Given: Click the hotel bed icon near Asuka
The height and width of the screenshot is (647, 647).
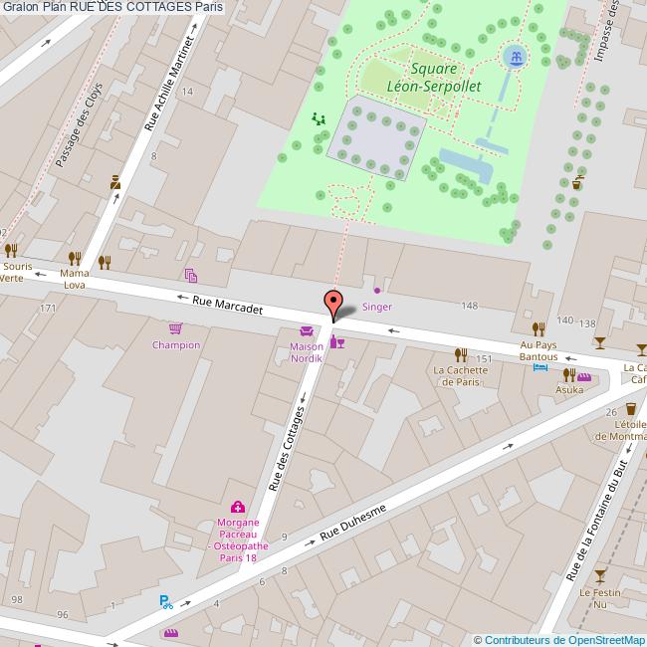Looking at the screenshot, I should (x=540, y=367).
